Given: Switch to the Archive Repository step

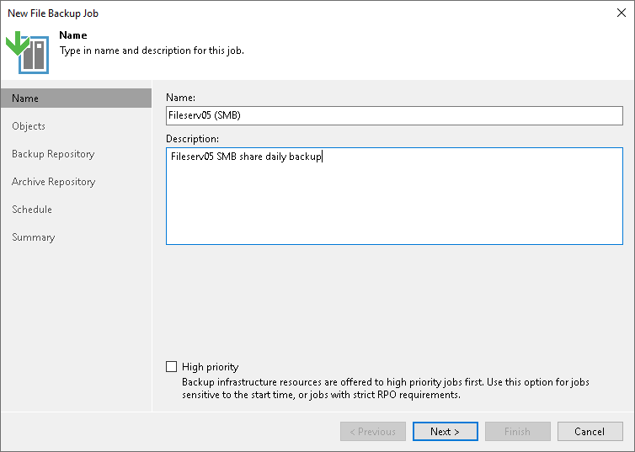Looking at the screenshot, I should point(53,182).
